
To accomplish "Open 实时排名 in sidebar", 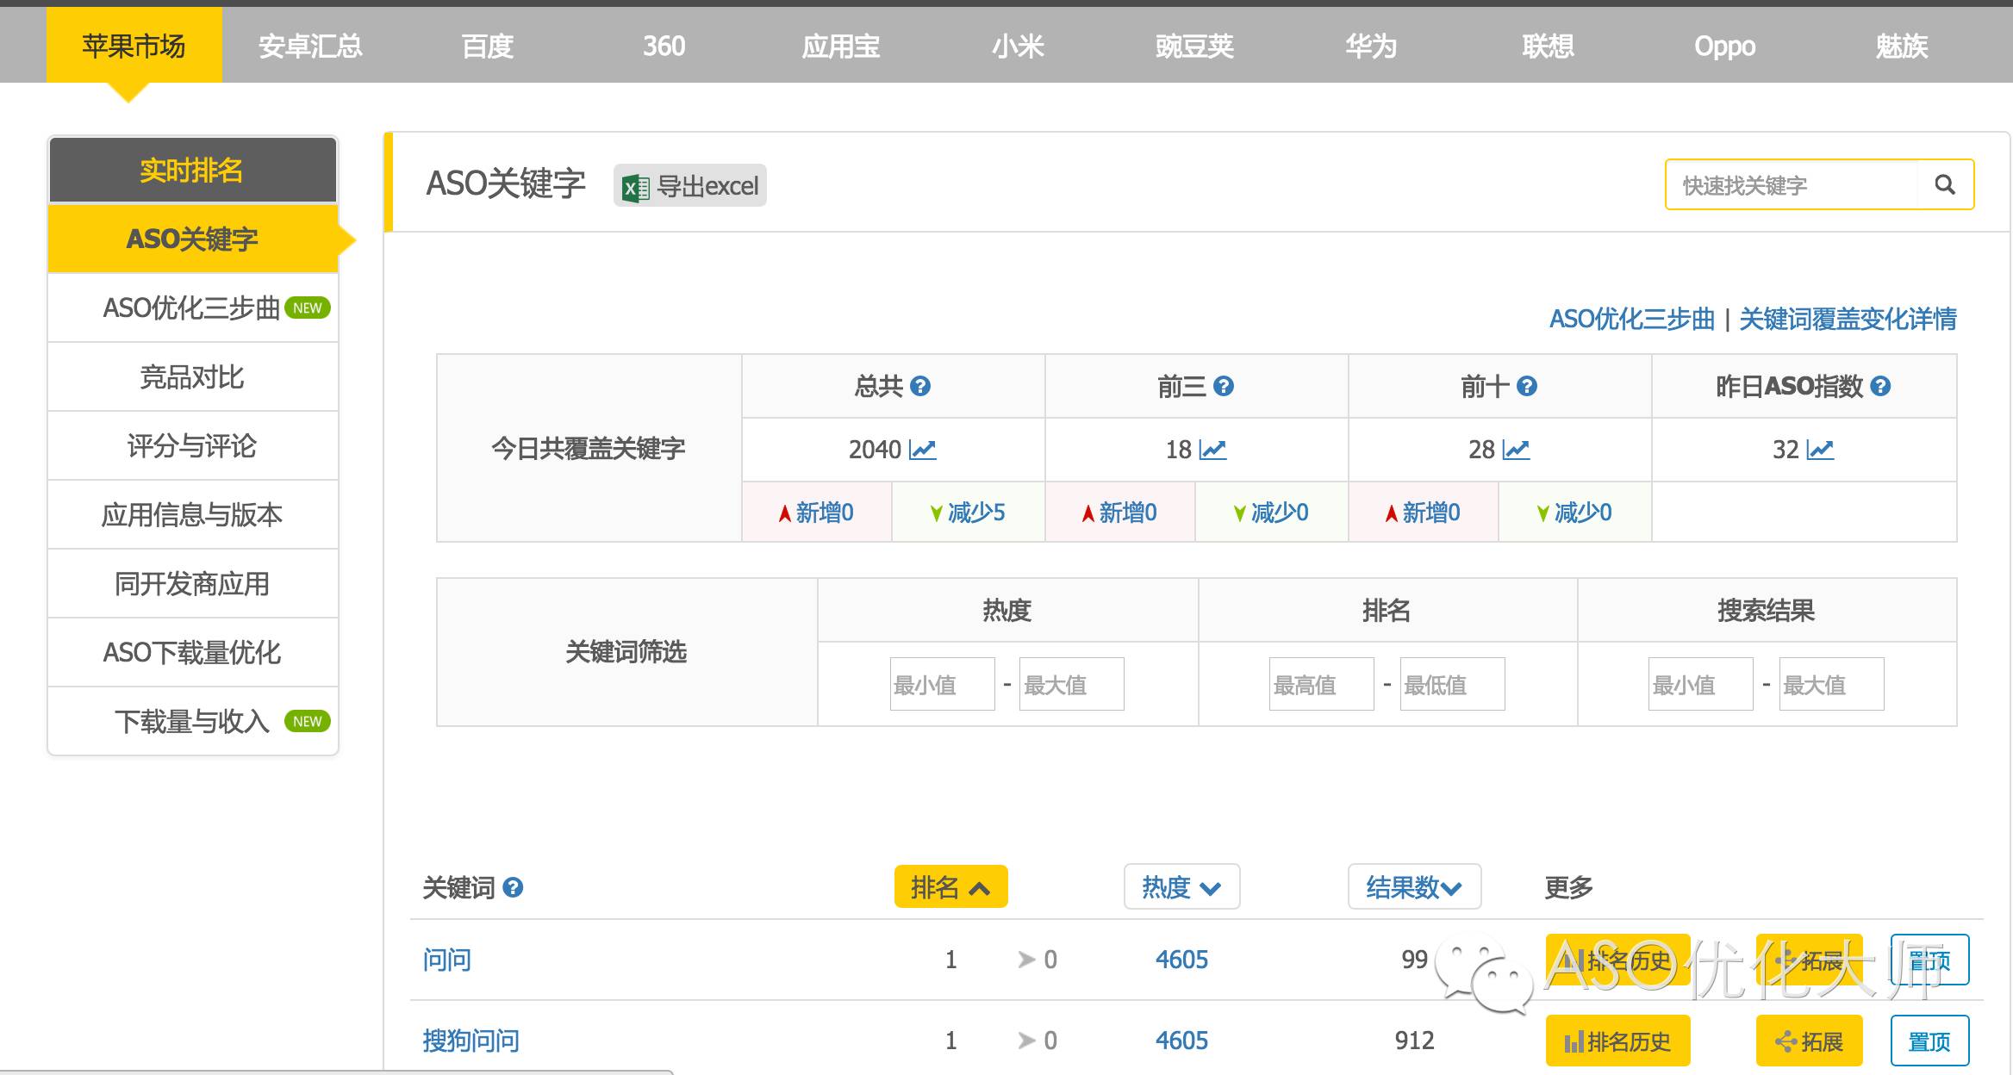I will pyautogui.click(x=192, y=170).
